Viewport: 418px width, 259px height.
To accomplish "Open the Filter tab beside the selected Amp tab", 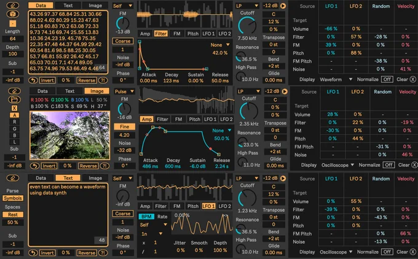I will click(x=162, y=119).
